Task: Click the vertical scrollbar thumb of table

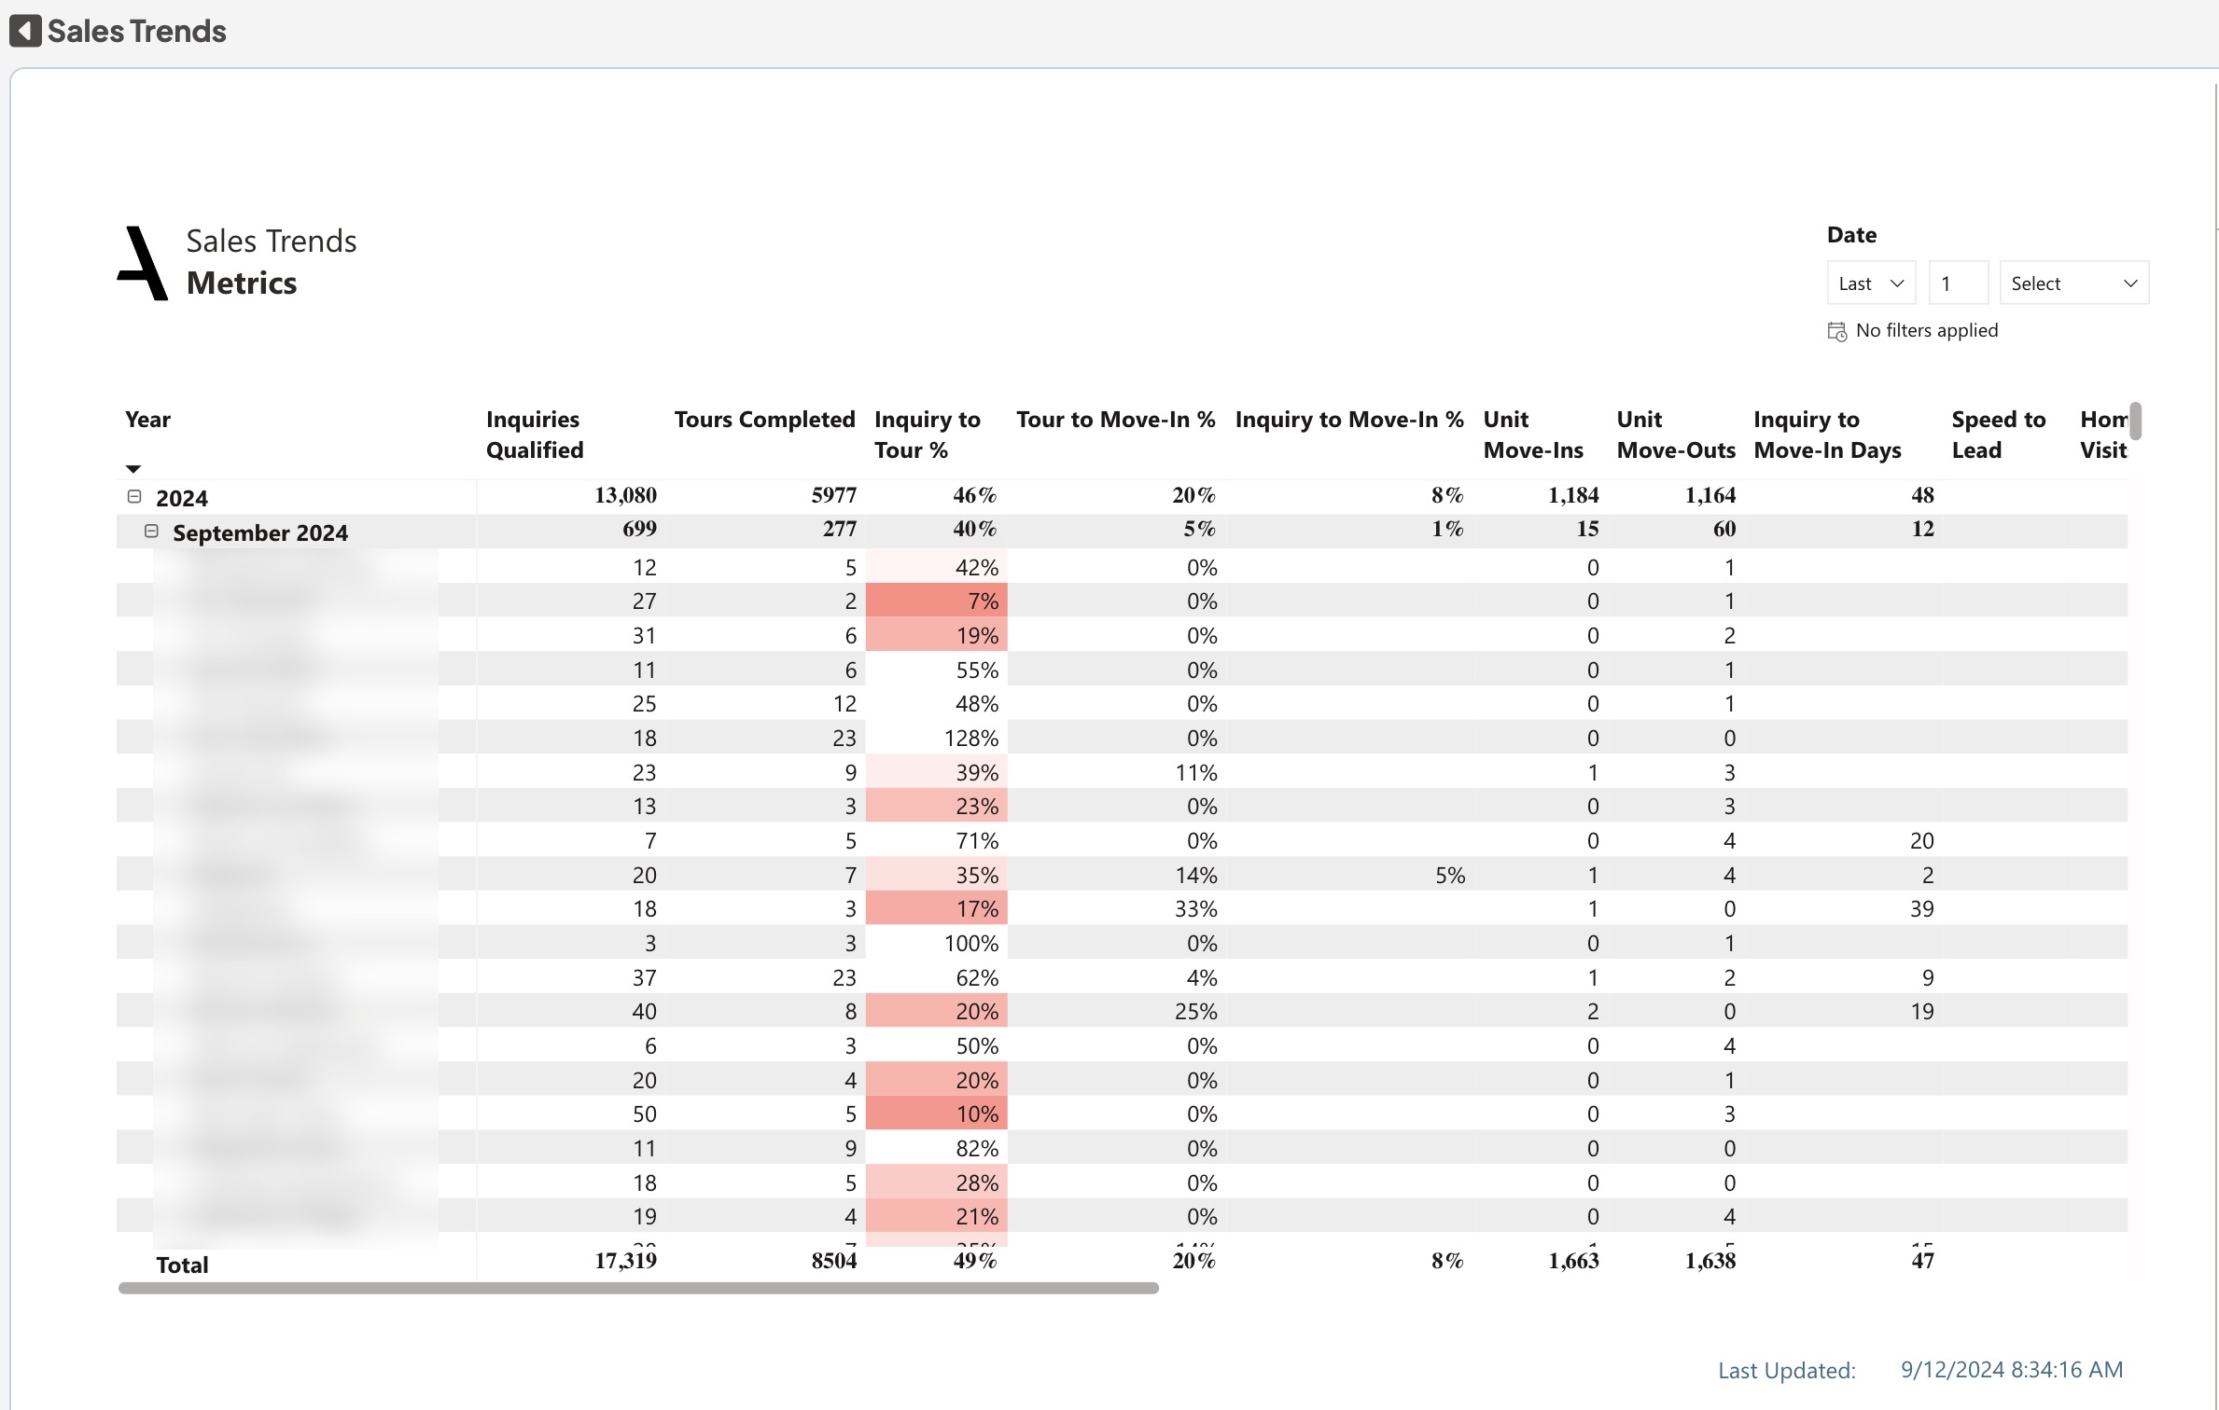Action: [2135, 421]
